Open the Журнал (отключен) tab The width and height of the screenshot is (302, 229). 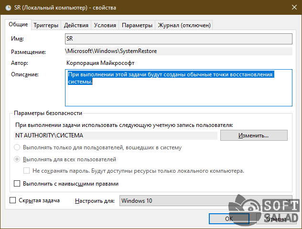point(184,25)
